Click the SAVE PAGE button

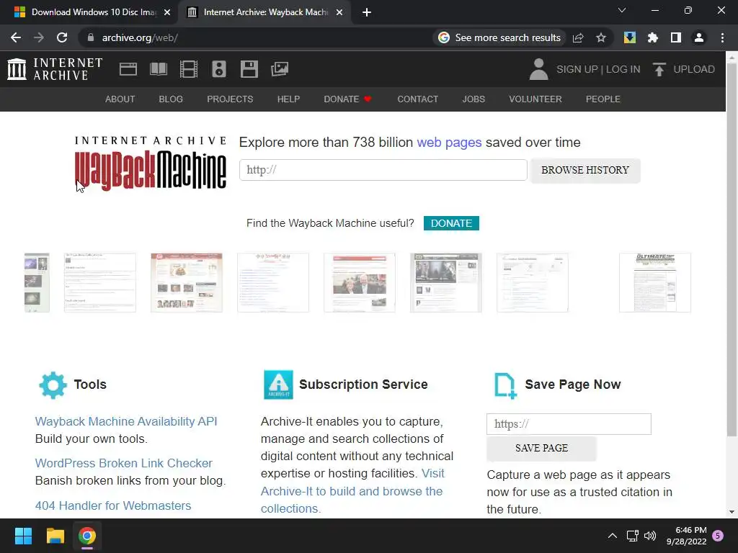[x=541, y=448]
